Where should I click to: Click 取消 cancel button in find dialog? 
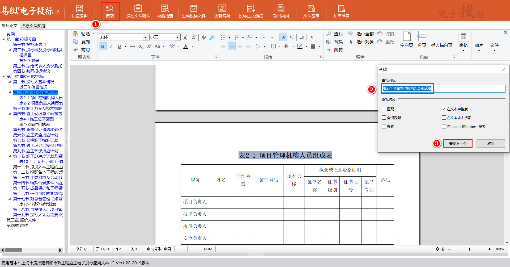pos(491,143)
